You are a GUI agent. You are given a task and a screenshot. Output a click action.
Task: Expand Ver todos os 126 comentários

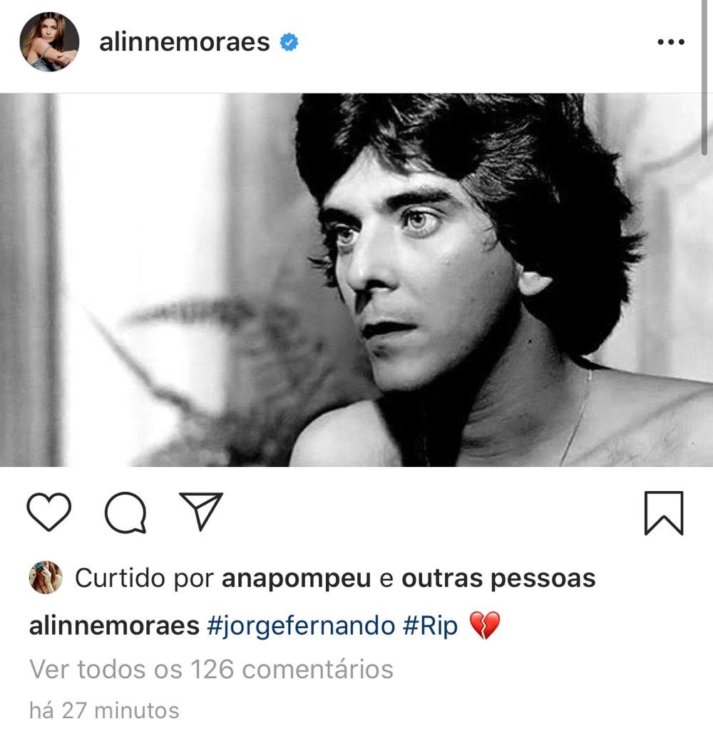click(212, 670)
